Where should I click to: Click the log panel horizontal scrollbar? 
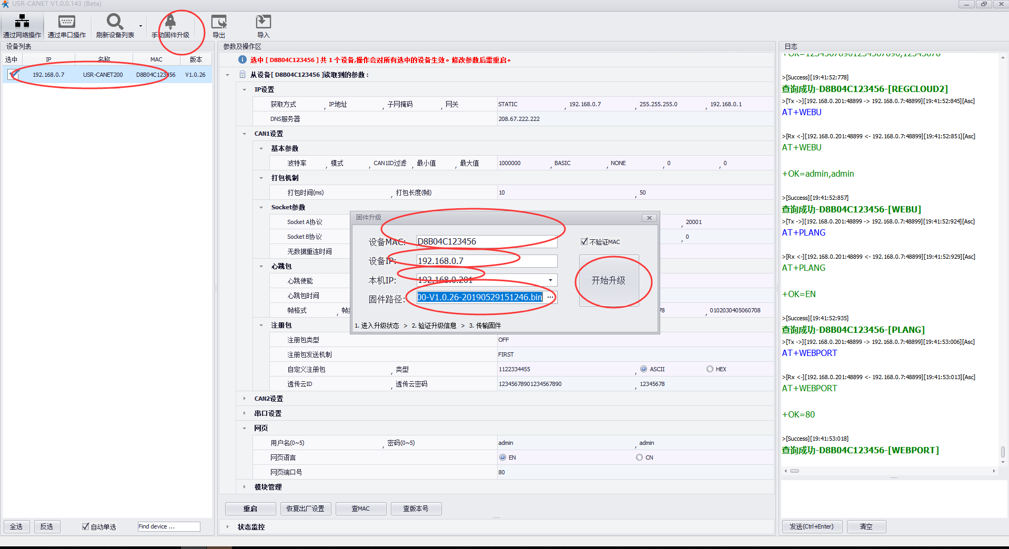tap(888, 471)
